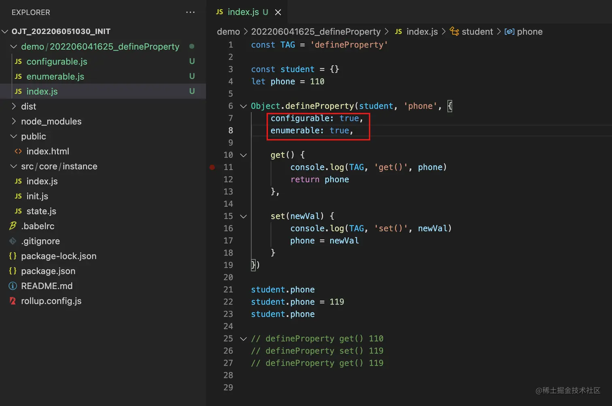The image size is (612, 406).
Task: Toggle breakpoint on line 11
Action: [212, 167]
